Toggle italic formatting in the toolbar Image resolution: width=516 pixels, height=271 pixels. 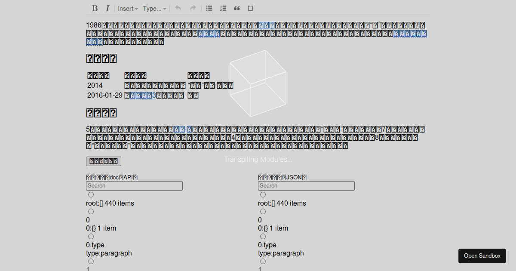(x=107, y=8)
